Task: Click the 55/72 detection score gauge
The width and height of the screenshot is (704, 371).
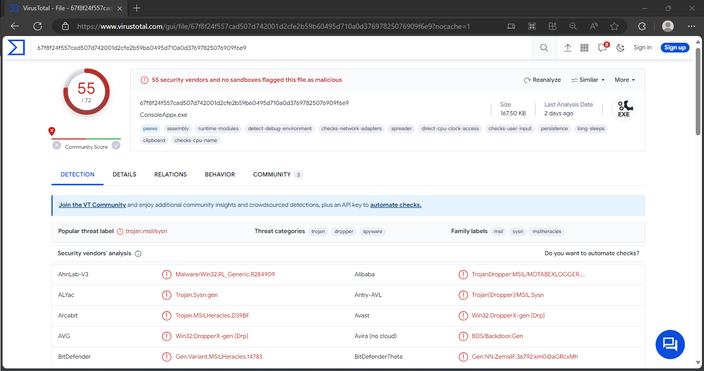Action: [86, 91]
